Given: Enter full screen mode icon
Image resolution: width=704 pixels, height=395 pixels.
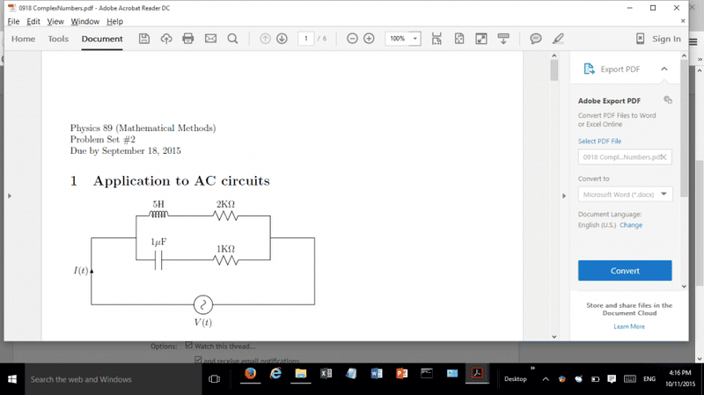Looking at the screenshot, I should 481,39.
